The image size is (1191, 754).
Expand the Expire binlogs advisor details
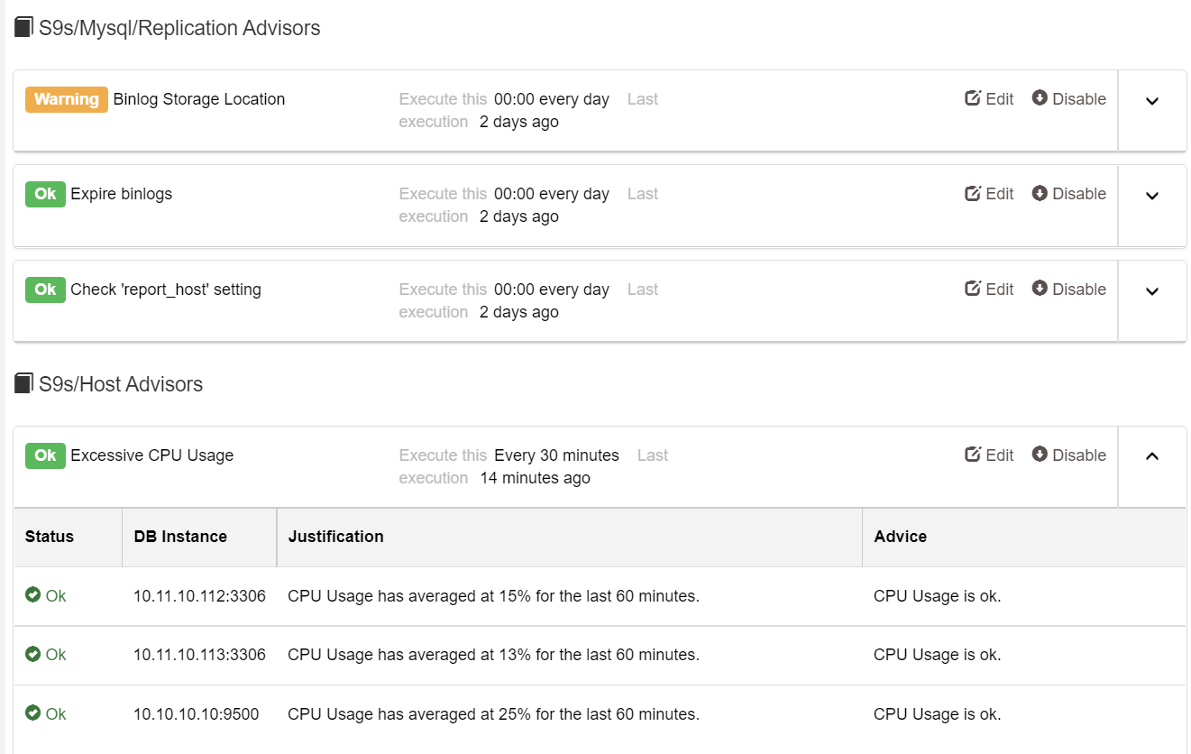(1152, 196)
